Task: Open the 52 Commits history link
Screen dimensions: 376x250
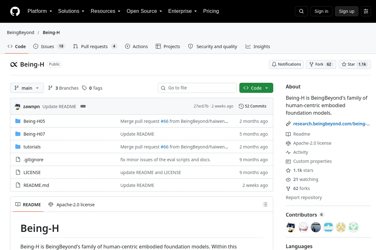Action: [253, 106]
